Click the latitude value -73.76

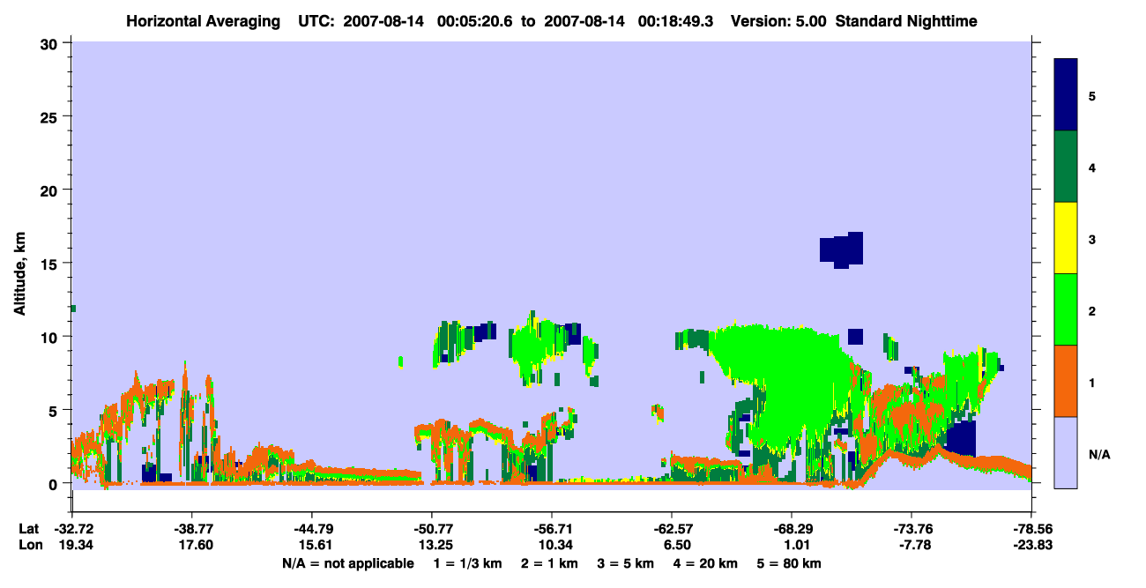(912, 529)
